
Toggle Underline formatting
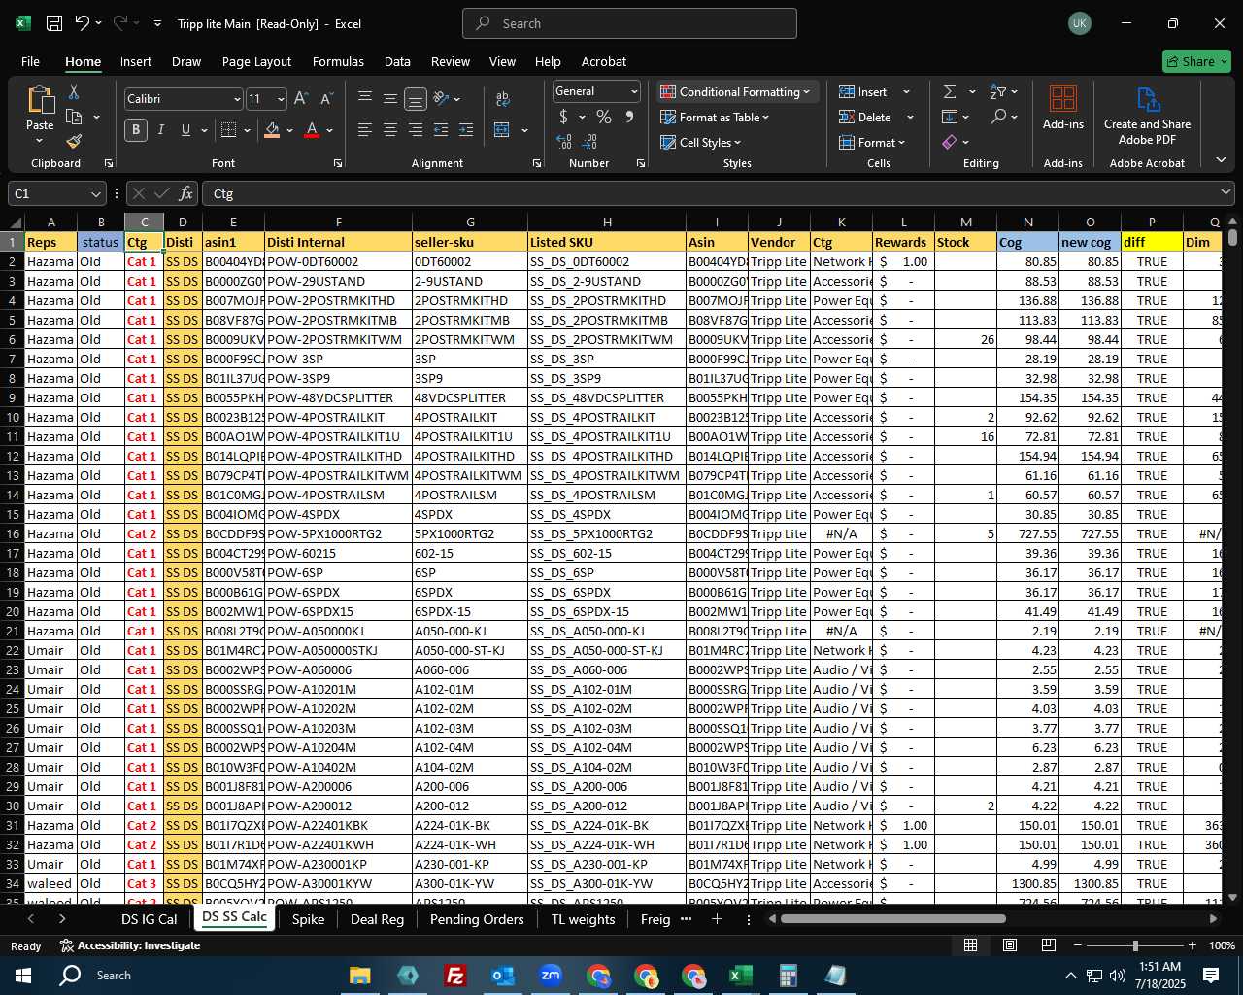[185, 130]
